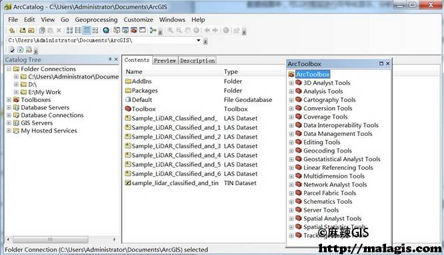Screen dimensions: 444x255
Task: Toggle the Catalog Tree window icon
Action: [117, 30]
